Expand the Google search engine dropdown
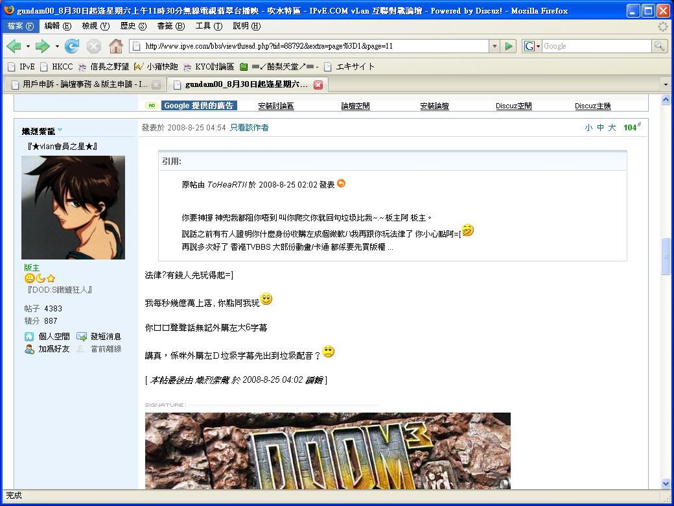The width and height of the screenshot is (674, 506). [x=532, y=46]
